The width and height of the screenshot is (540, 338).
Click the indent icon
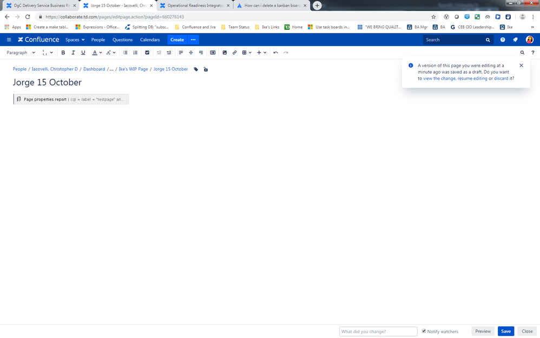click(169, 53)
